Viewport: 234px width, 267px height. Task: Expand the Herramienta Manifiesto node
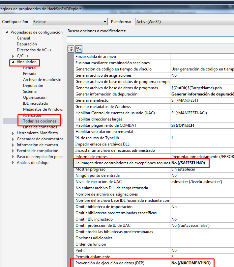coord(13,133)
